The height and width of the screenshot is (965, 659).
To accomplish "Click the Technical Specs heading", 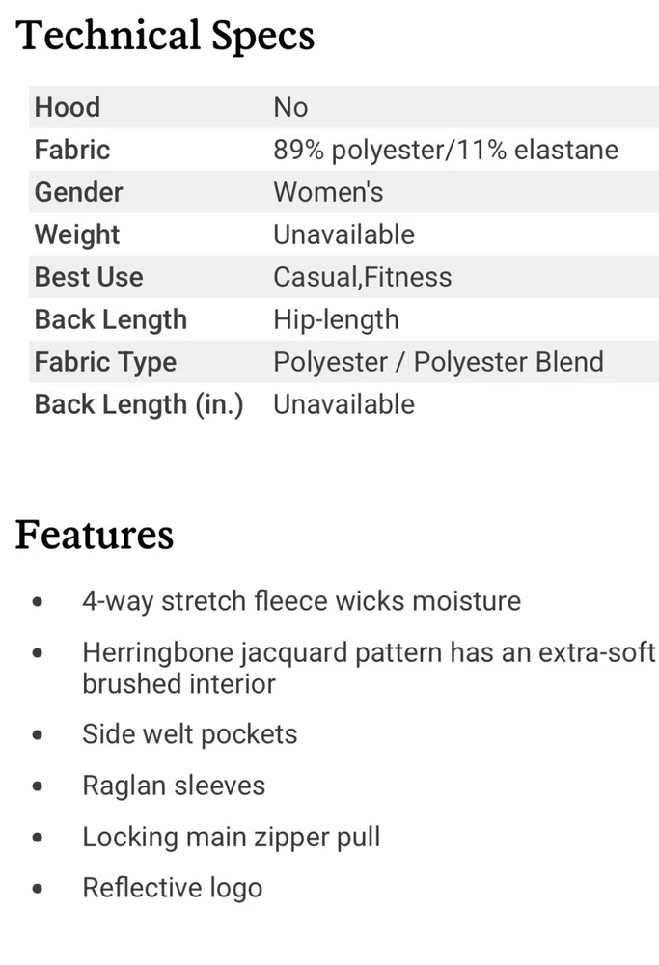I will coord(165,36).
